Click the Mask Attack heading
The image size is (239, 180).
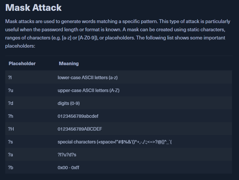34,7
